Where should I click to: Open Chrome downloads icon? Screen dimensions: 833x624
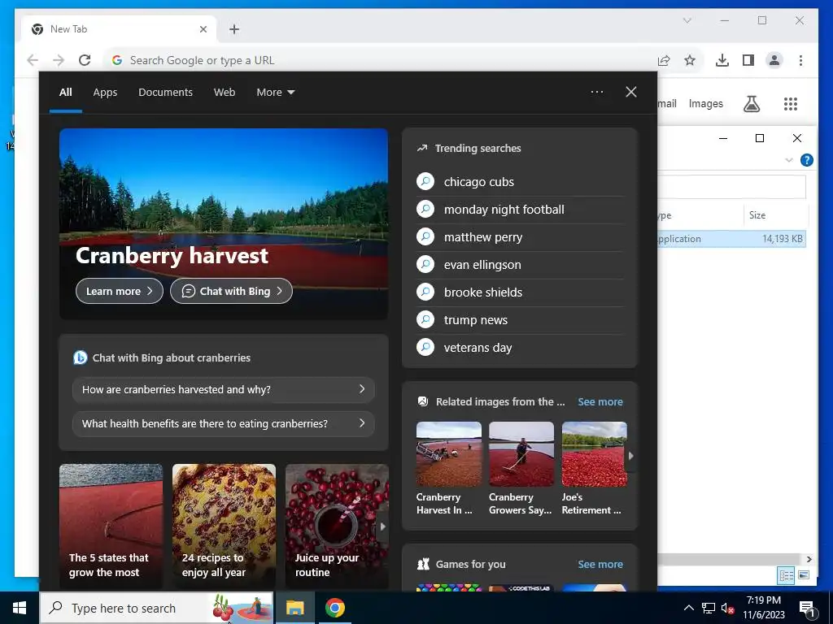coord(722,60)
